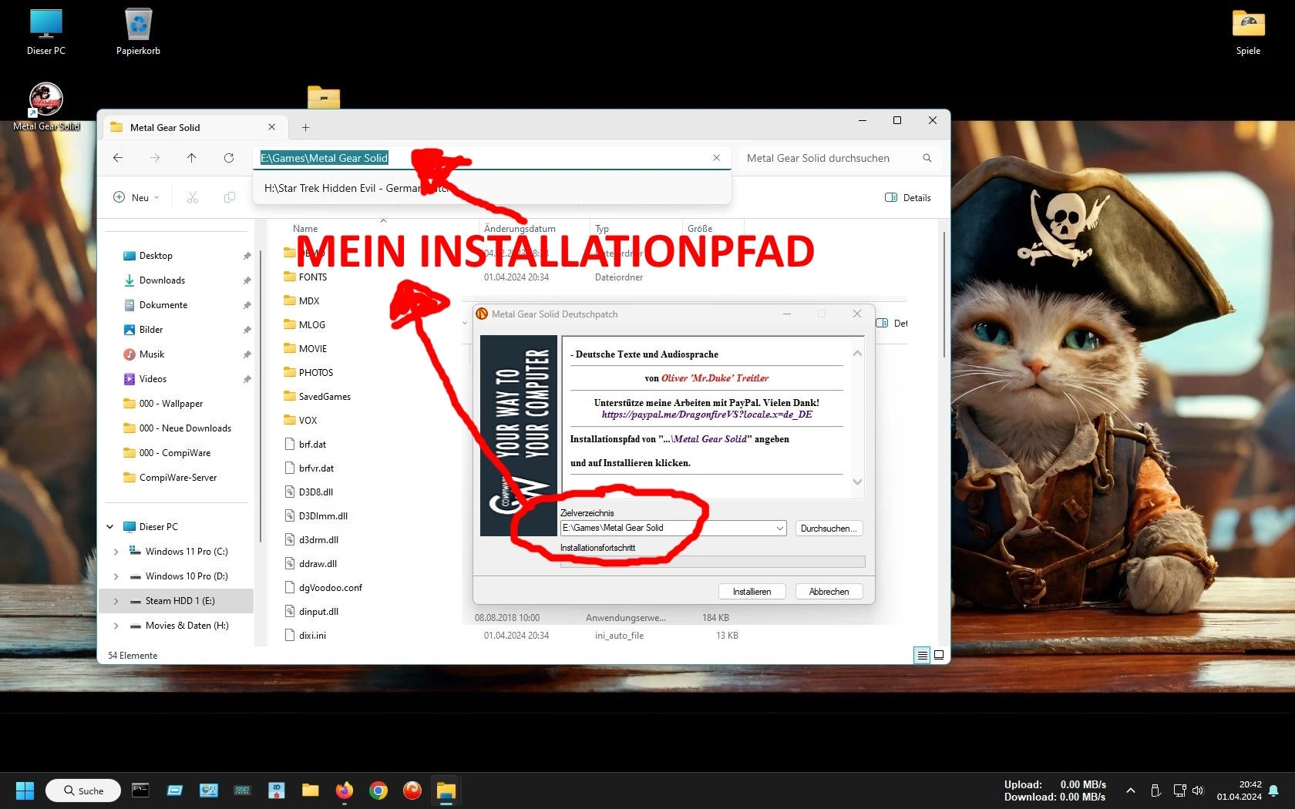Click the Suche taskbar search box

(83, 791)
